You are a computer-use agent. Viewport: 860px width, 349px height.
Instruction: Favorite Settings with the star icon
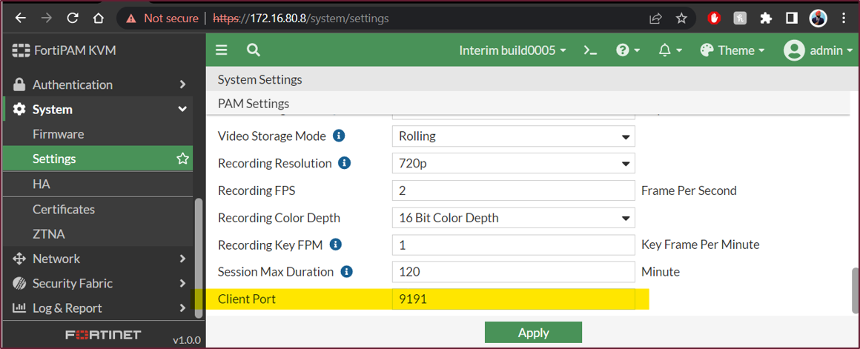[x=182, y=159]
